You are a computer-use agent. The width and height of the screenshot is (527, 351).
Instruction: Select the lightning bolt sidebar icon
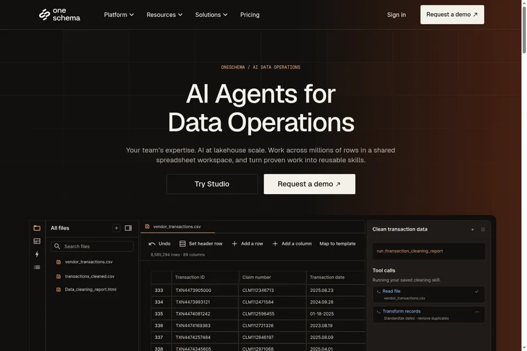(37, 254)
